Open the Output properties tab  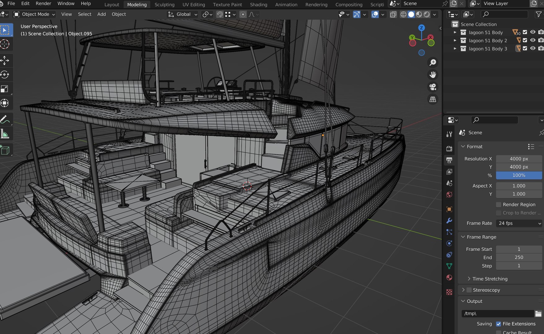click(449, 160)
